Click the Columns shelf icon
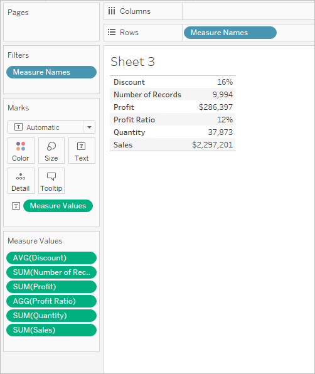This screenshot has height=374, width=315. (x=111, y=11)
